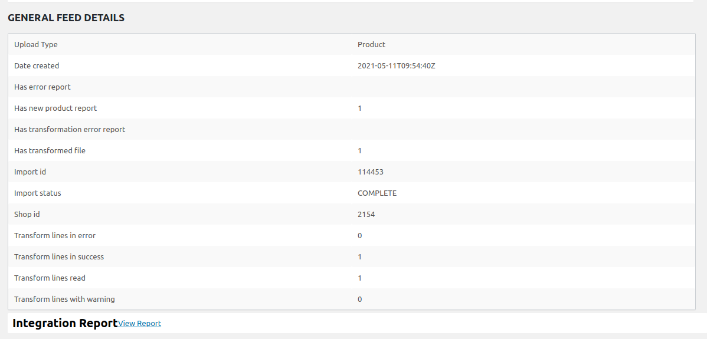
Task: Select the Transform lines in error label
Action: click(x=55, y=236)
